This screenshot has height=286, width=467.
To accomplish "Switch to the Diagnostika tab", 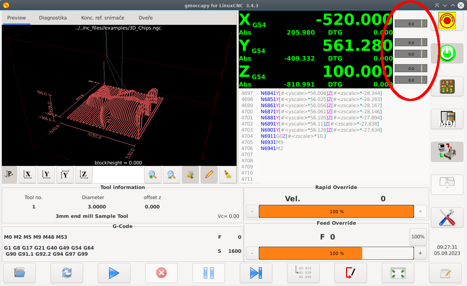I will click(x=53, y=18).
